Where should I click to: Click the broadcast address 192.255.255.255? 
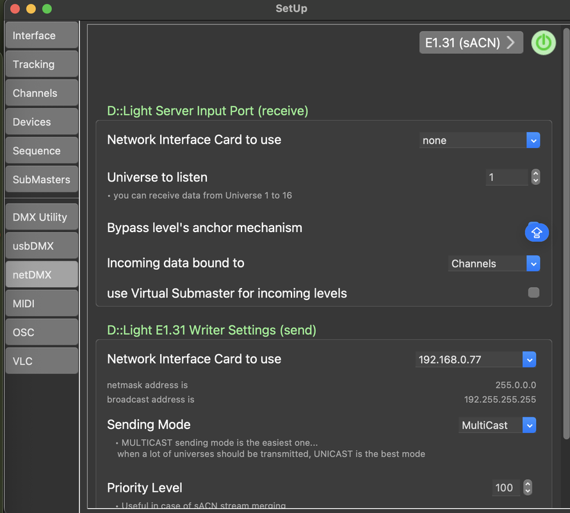tap(500, 399)
